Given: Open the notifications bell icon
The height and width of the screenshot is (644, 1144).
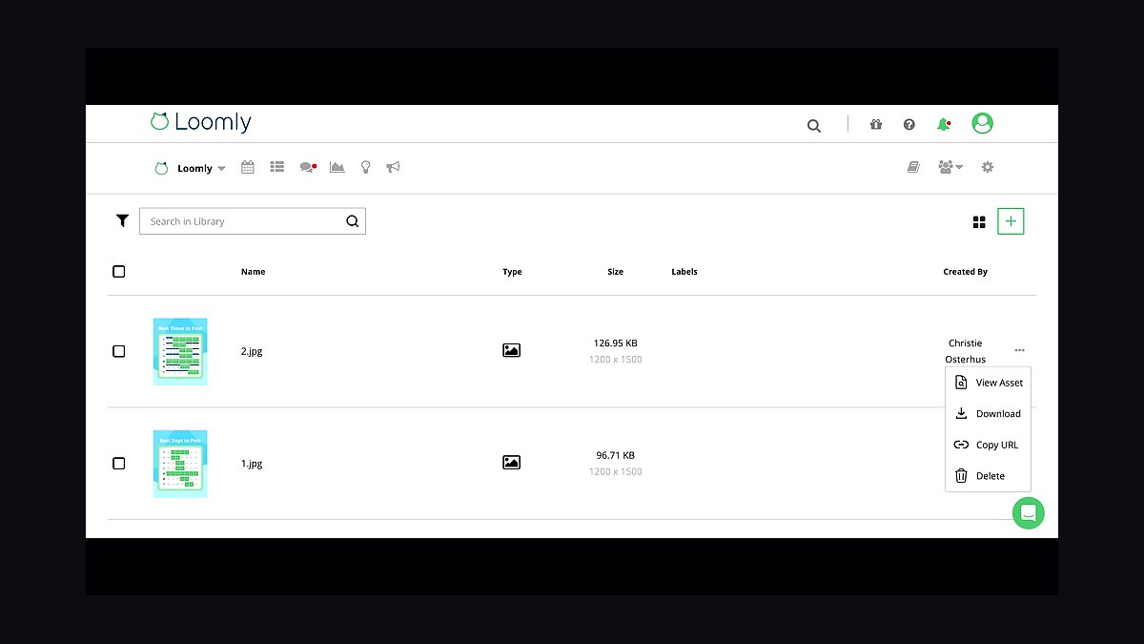Looking at the screenshot, I should [x=944, y=124].
